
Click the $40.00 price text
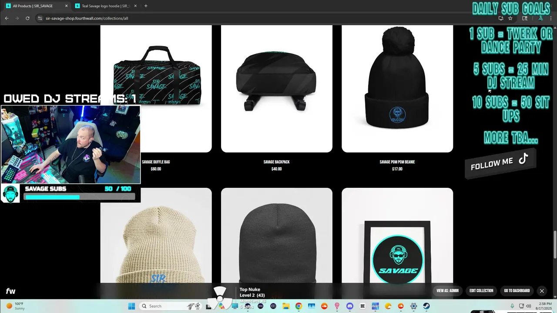pyautogui.click(x=276, y=169)
